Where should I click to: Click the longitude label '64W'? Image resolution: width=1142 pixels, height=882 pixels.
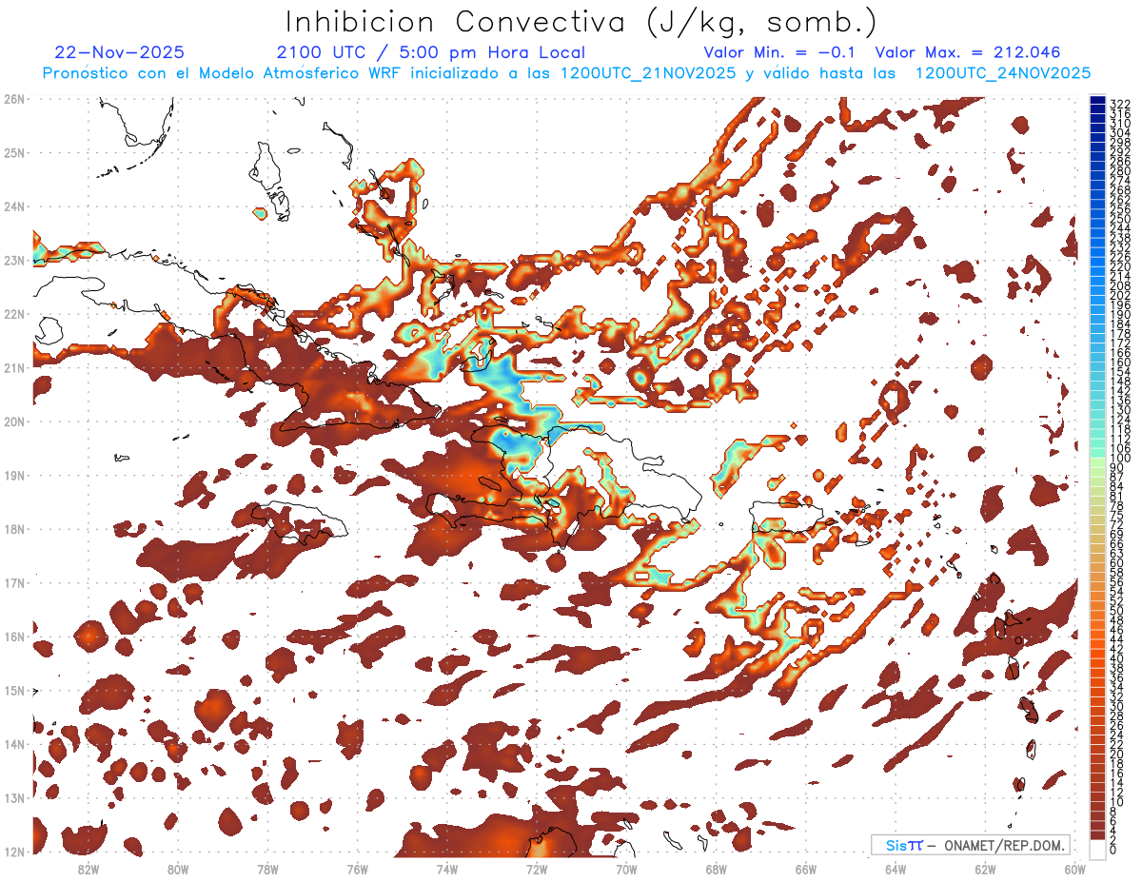coord(896,870)
